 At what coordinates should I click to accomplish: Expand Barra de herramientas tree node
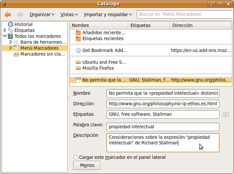(x=11, y=42)
